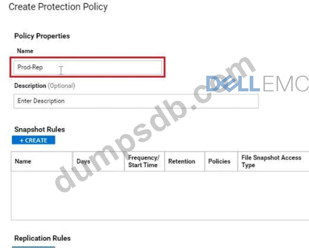309x248 pixels.
Task: Click the Name label above the input
Action: click(x=25, y=51)
